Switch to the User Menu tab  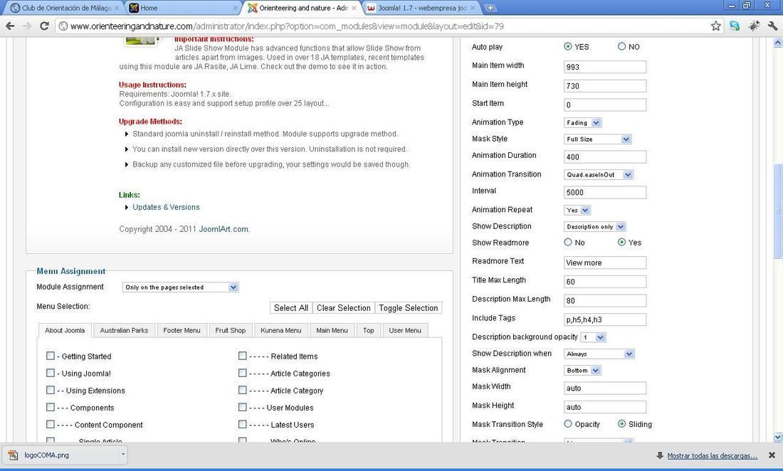coord(405,330)
